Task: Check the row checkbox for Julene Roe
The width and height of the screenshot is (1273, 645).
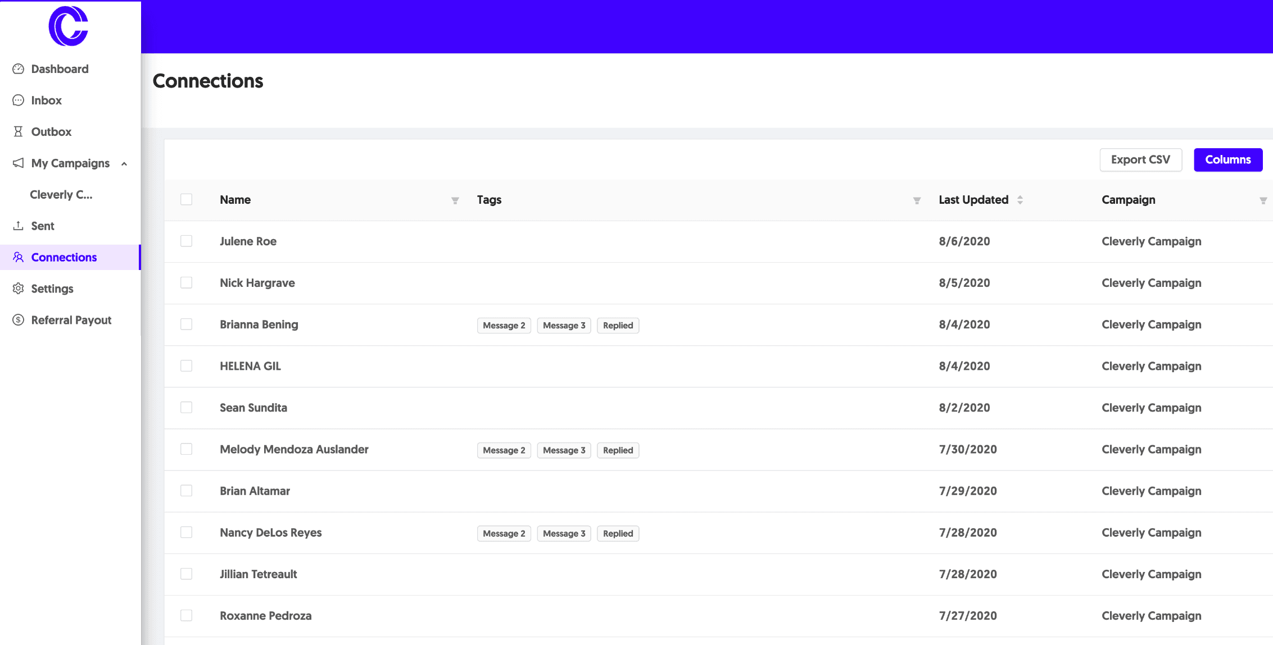Action: click(186, 241)
